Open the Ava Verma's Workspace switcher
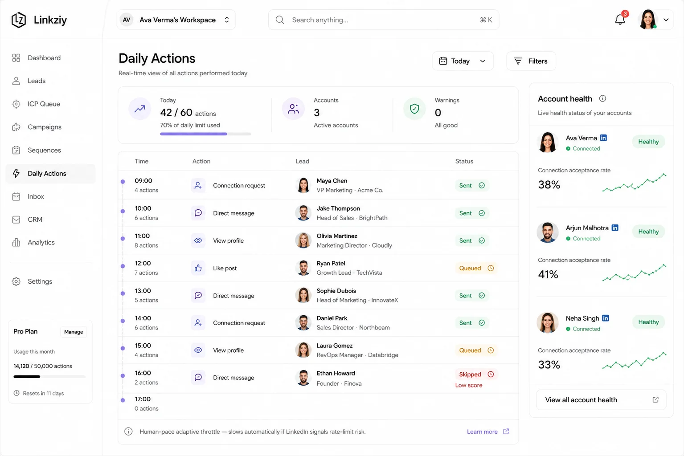The width and height of the screenshot is (684, 456). 176,20
